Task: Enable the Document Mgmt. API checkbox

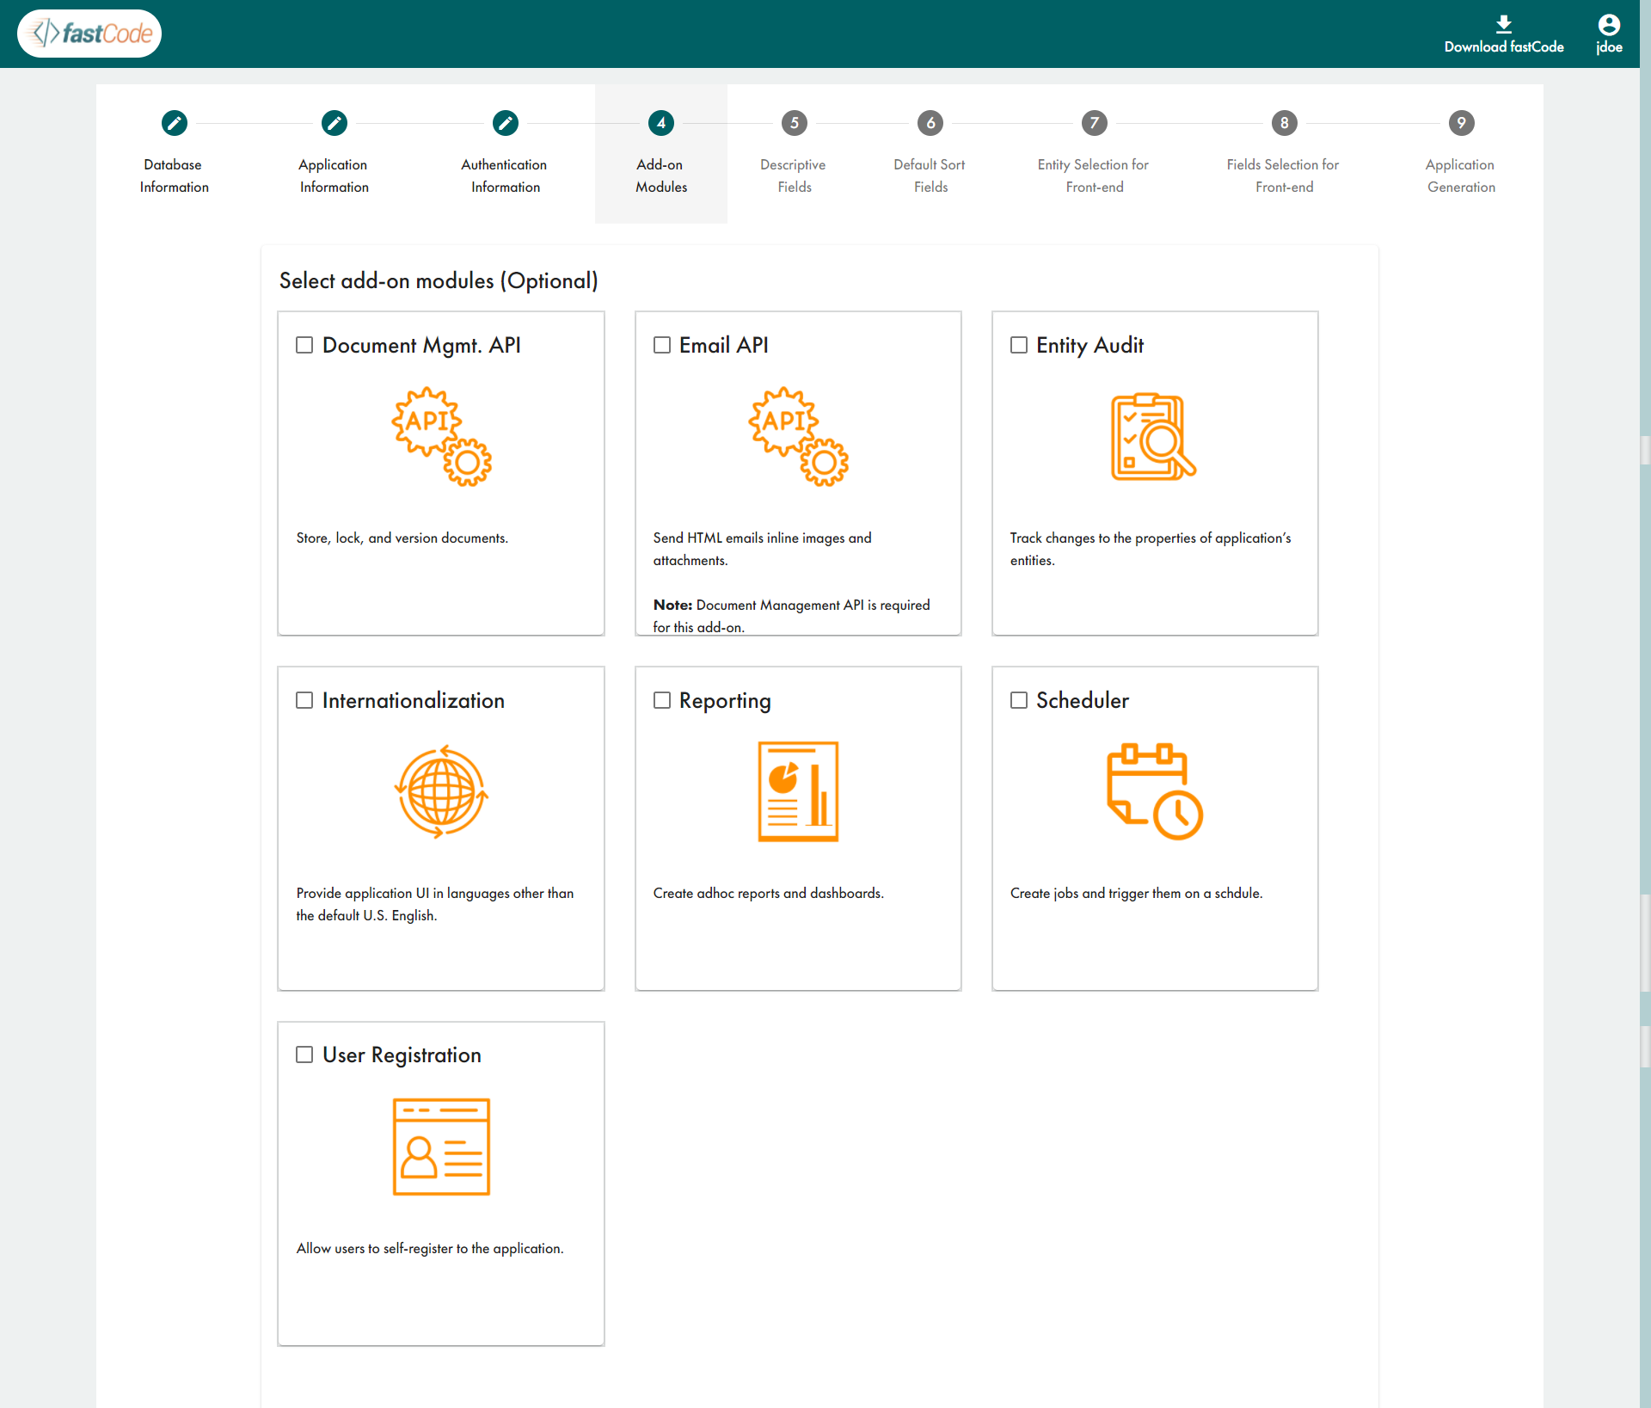Action: (x=304, y=345)
